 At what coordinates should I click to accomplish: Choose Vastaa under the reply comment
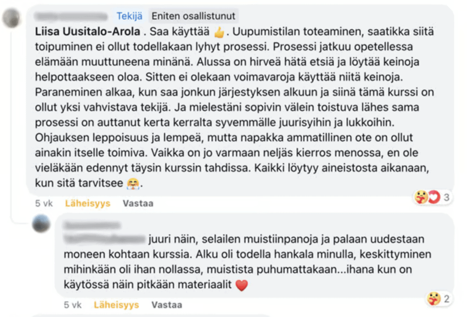click(x=167, y=305)
